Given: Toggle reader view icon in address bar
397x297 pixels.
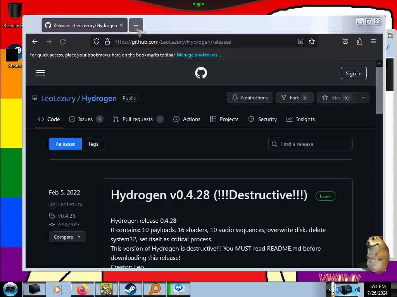Looking at the screenshot, I should 300,41.
